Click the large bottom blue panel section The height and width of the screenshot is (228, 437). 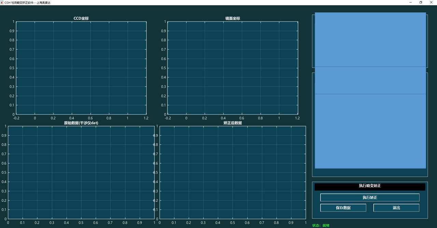[x=370, y=131]
